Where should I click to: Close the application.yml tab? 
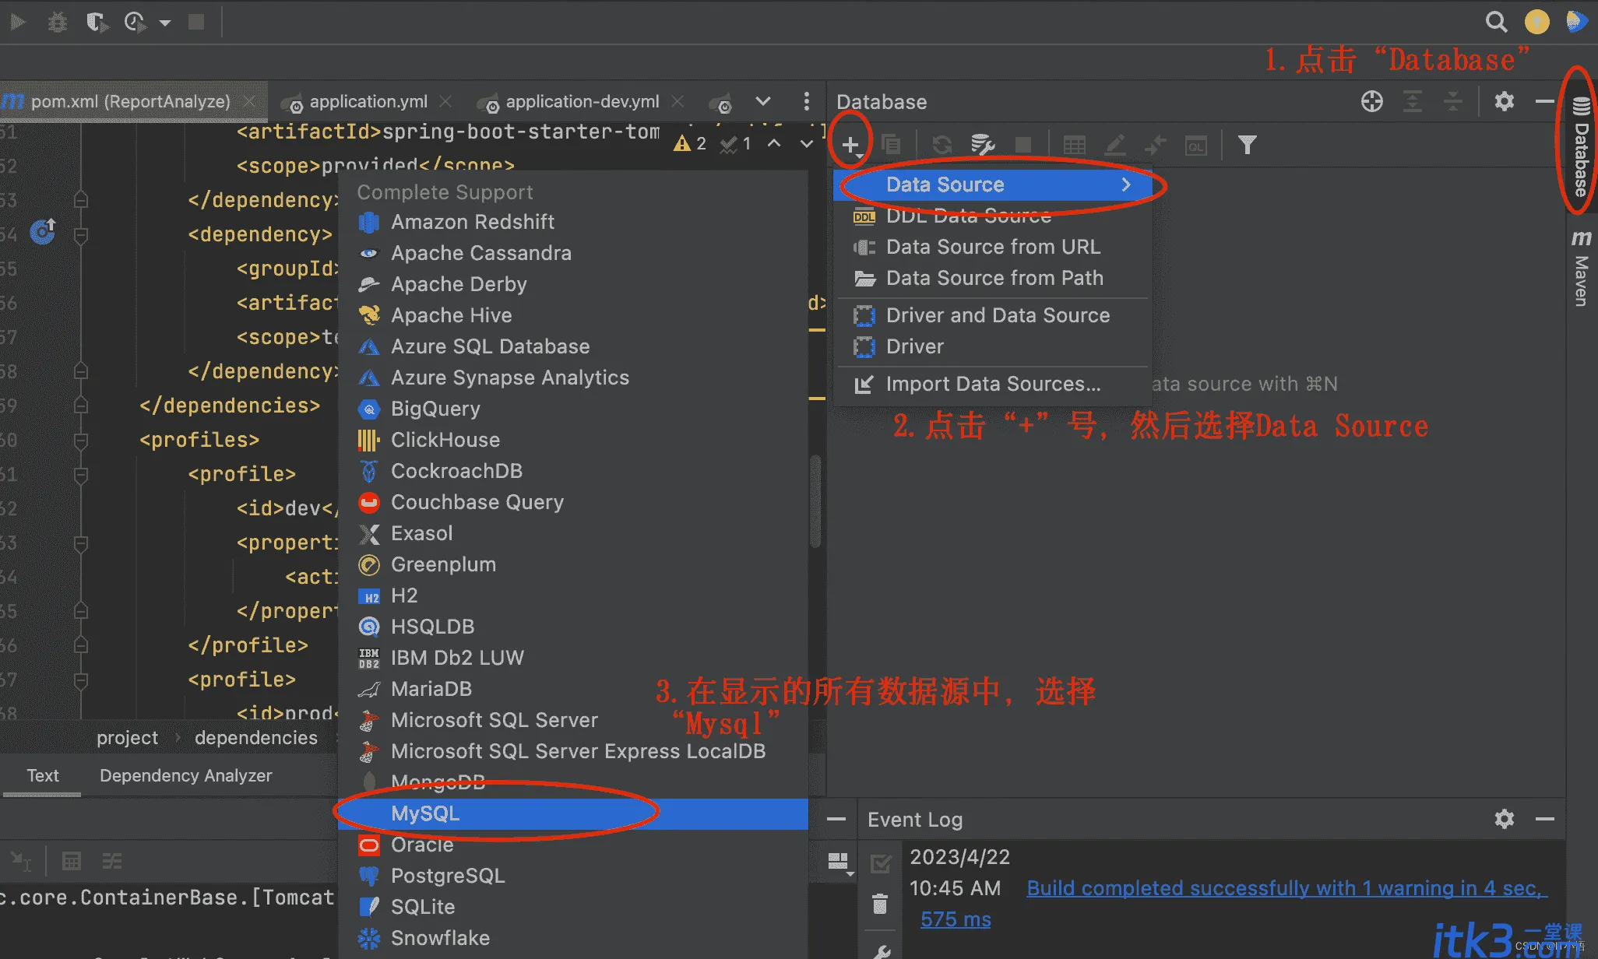(x=445, y=101)
